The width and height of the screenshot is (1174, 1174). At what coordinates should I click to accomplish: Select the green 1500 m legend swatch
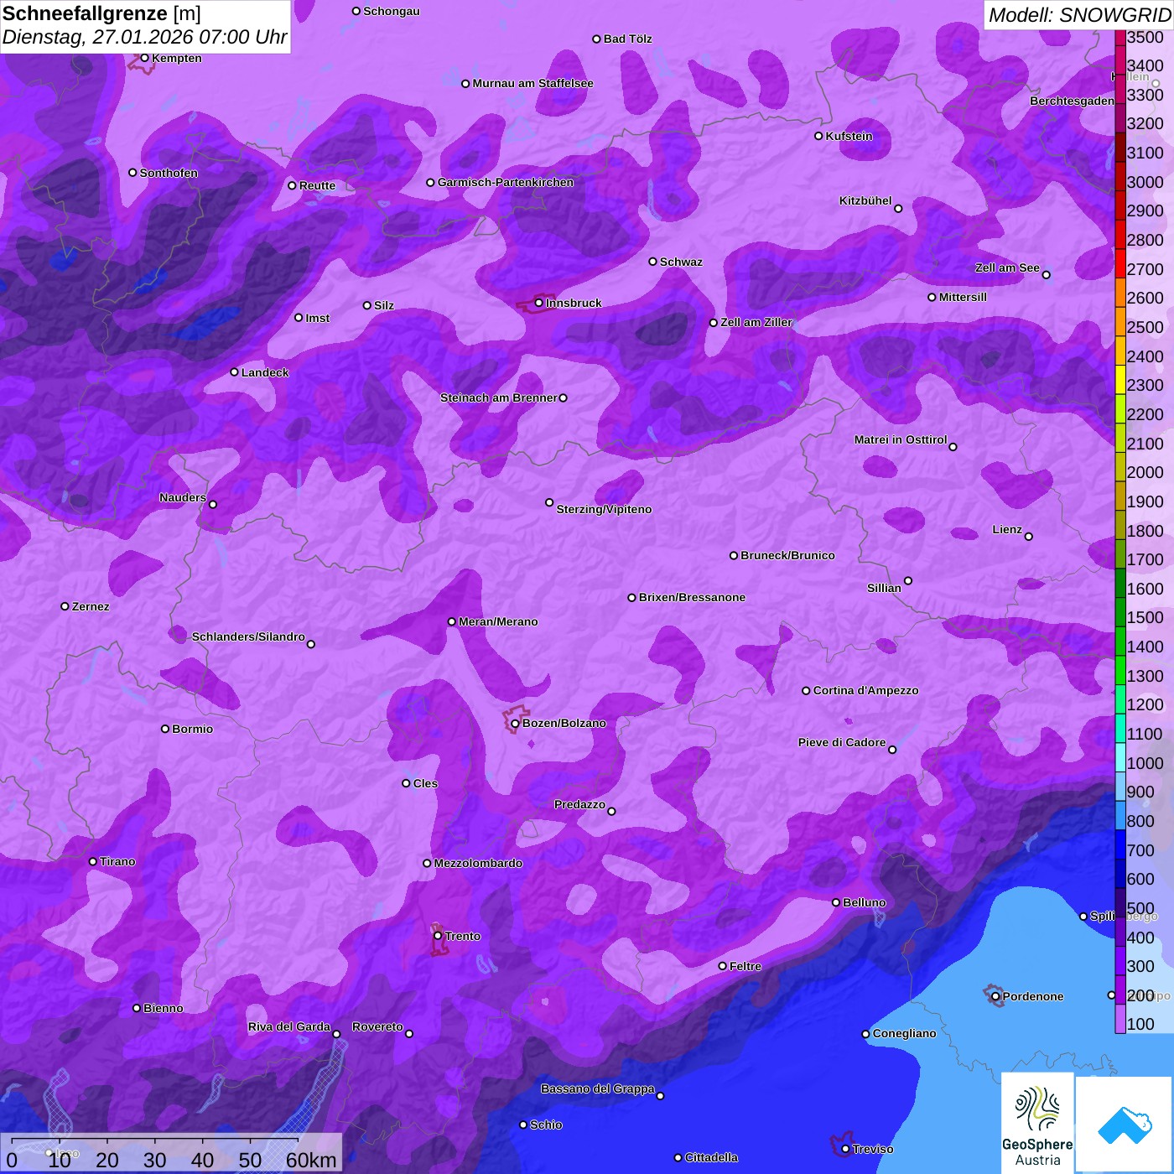[x=1120, y=612]
